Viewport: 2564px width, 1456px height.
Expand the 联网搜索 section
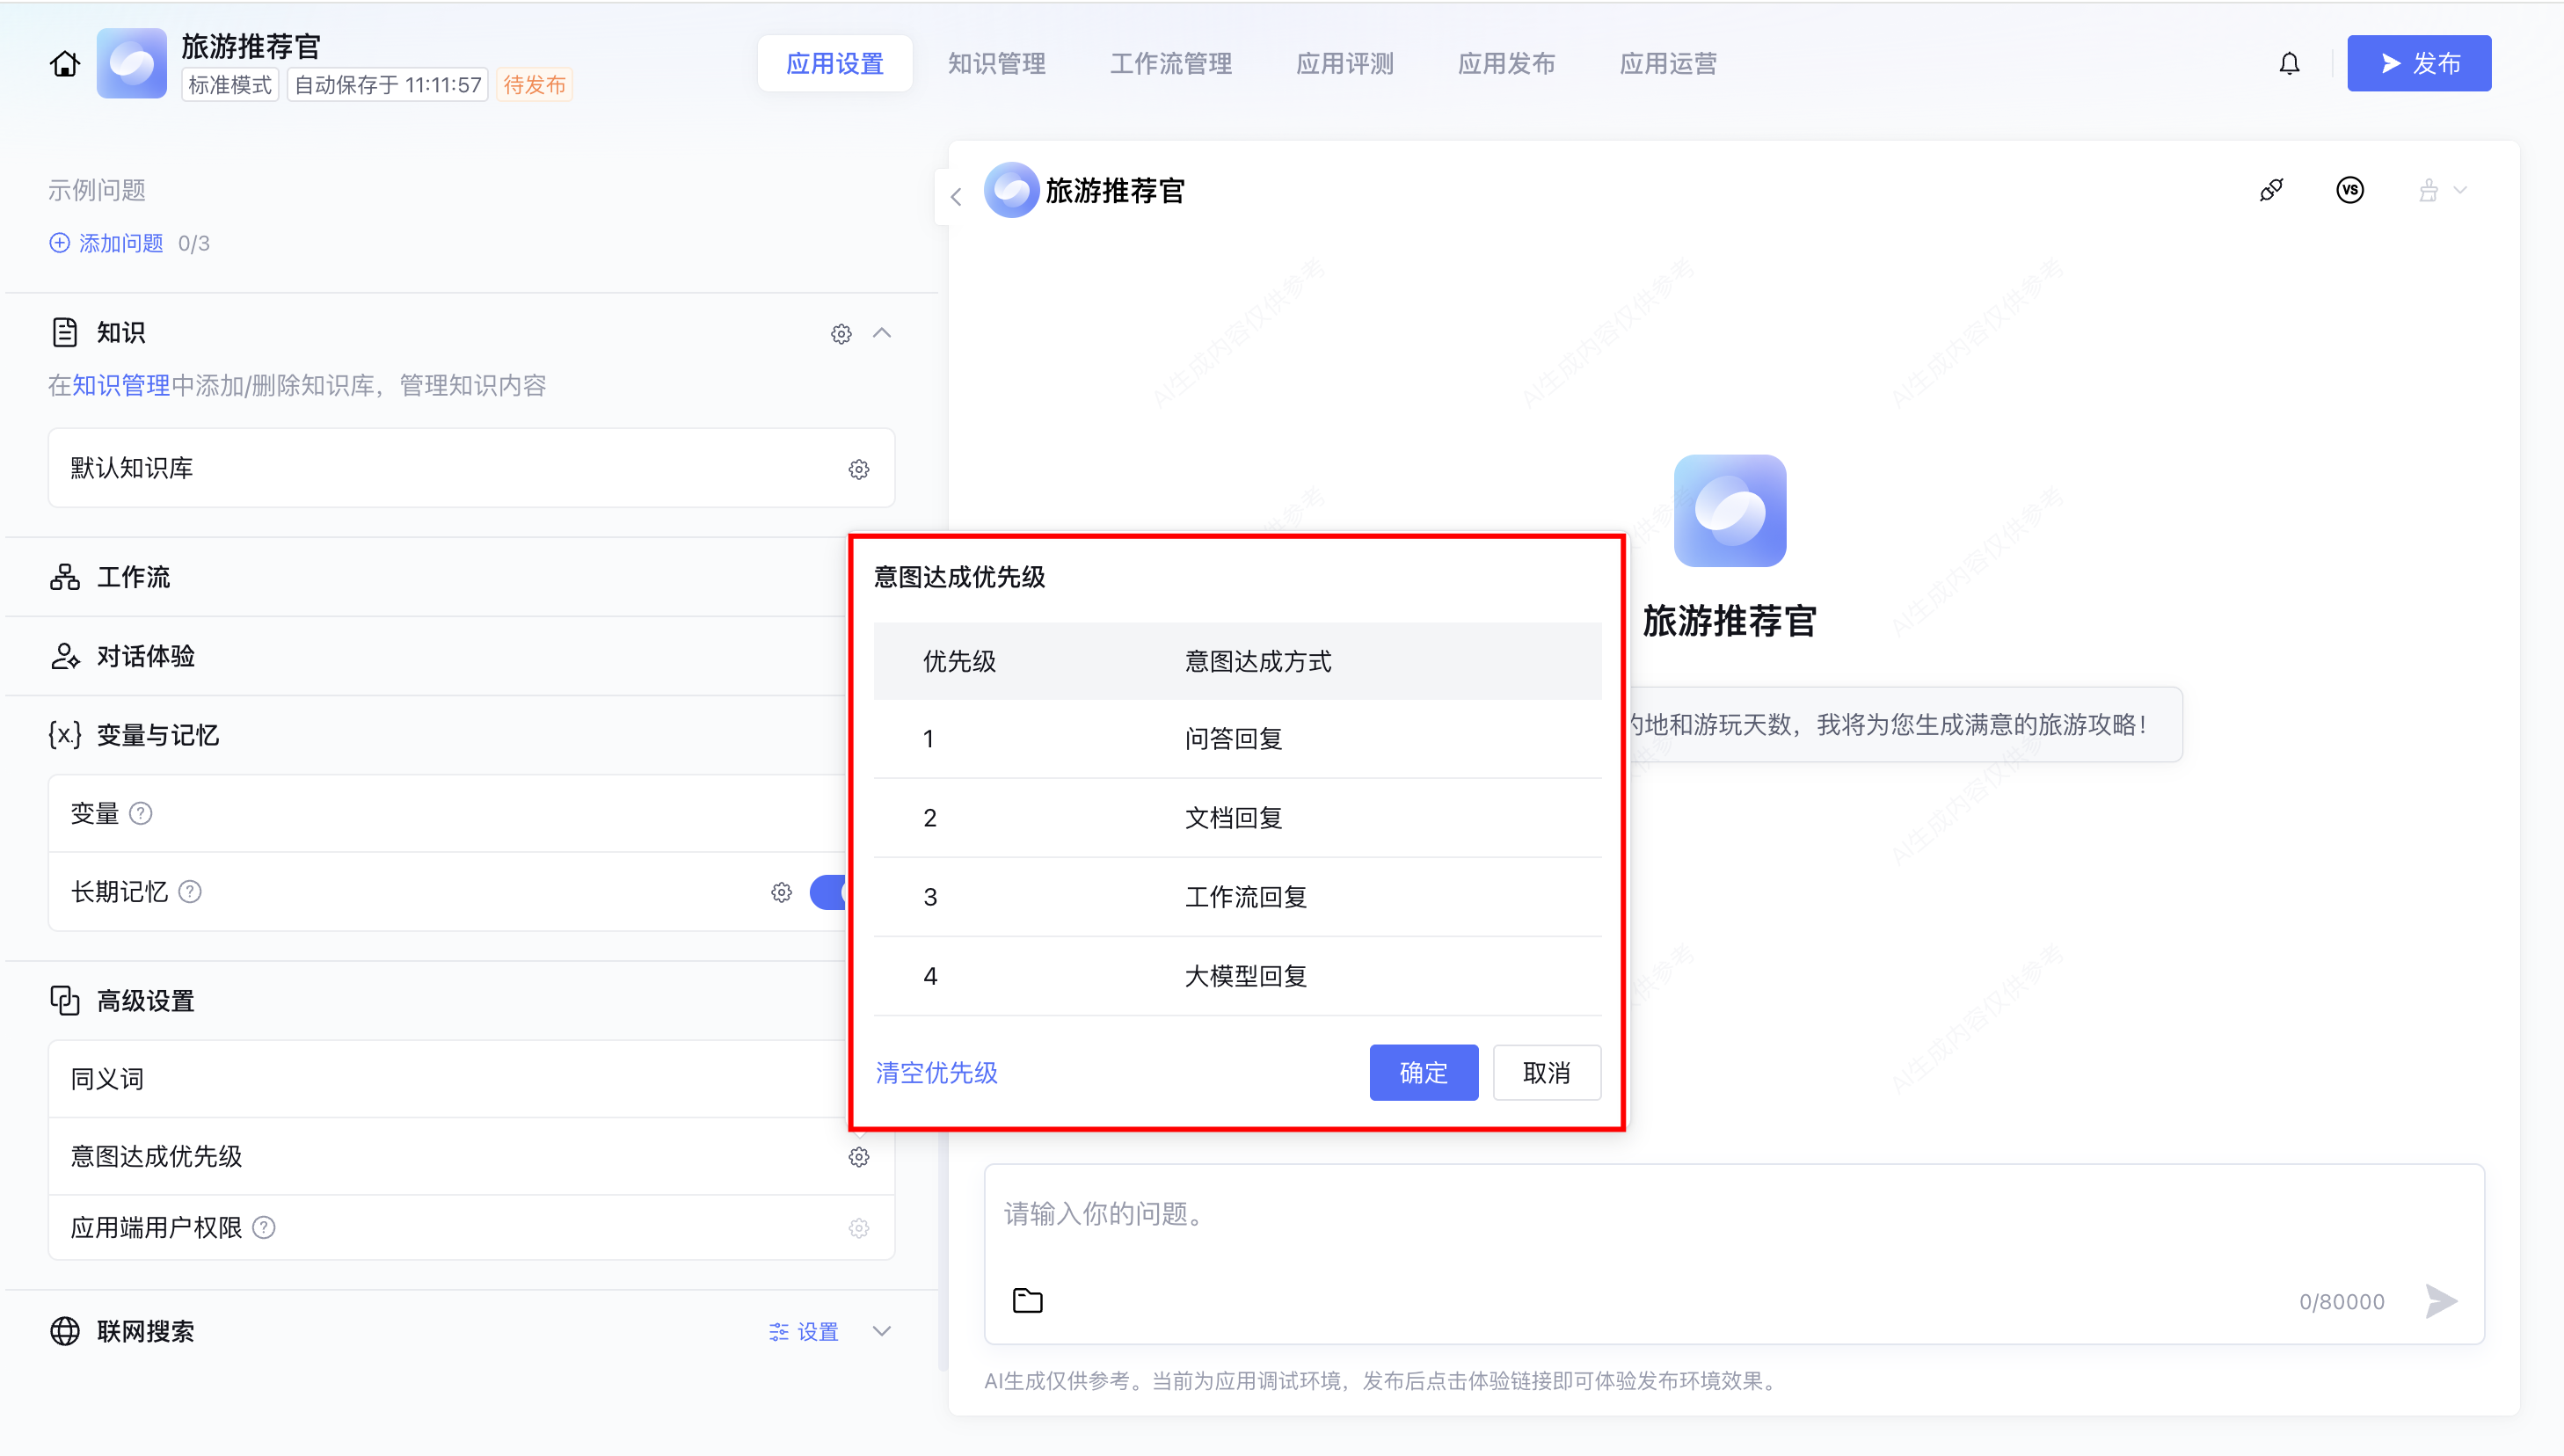pyautogui.click(x=882, y=1331)
